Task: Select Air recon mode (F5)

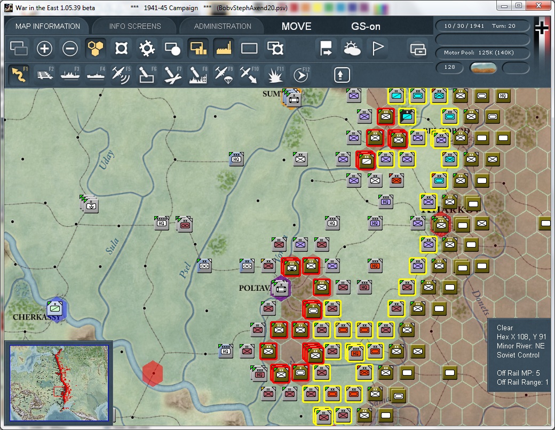Action: (x=121, y=74)
